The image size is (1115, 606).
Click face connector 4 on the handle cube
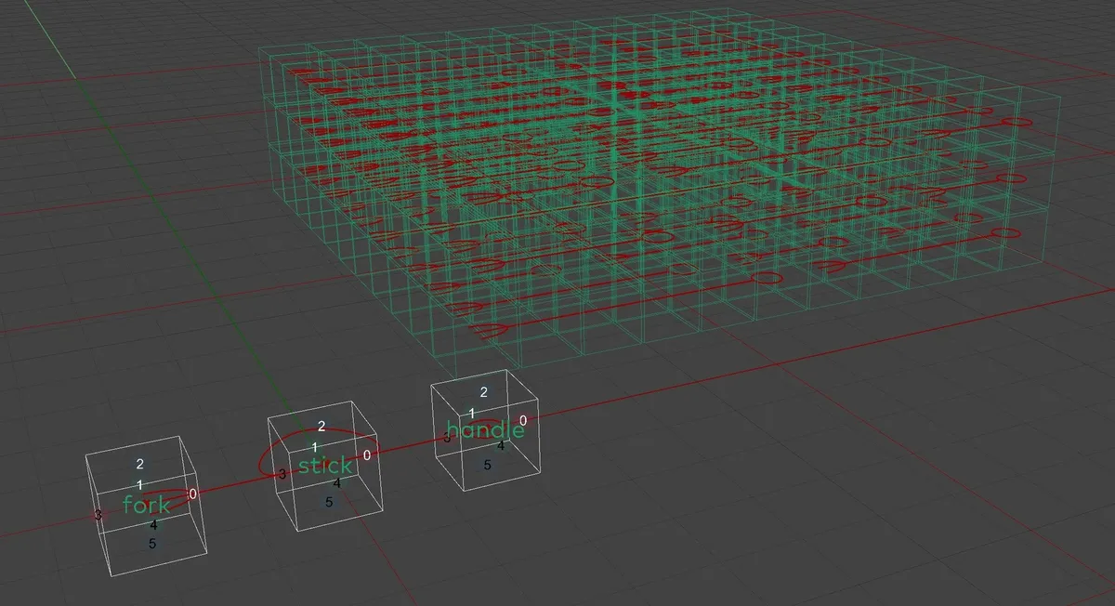click(502, 443)
